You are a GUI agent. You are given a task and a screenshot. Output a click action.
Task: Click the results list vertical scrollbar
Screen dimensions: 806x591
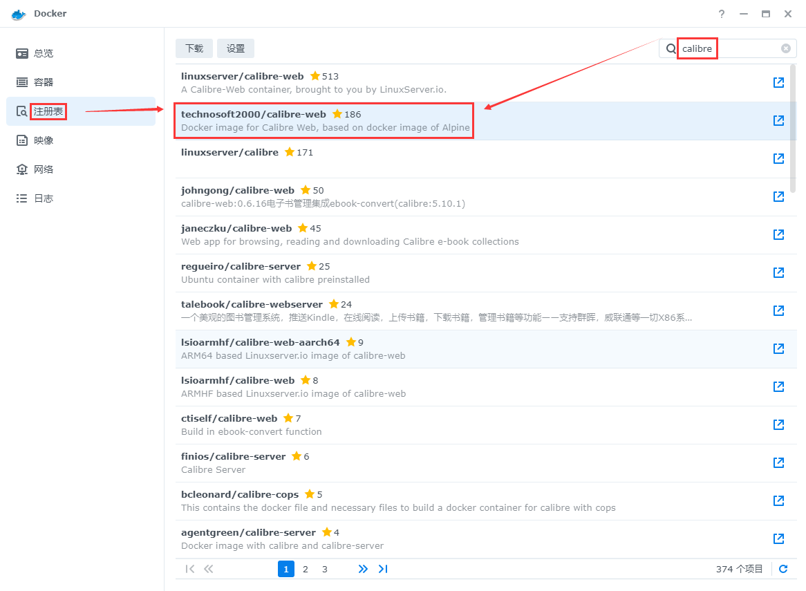click(792, 128)
